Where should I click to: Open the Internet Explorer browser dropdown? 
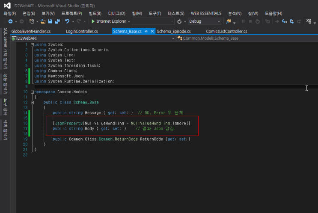point(129,21)
